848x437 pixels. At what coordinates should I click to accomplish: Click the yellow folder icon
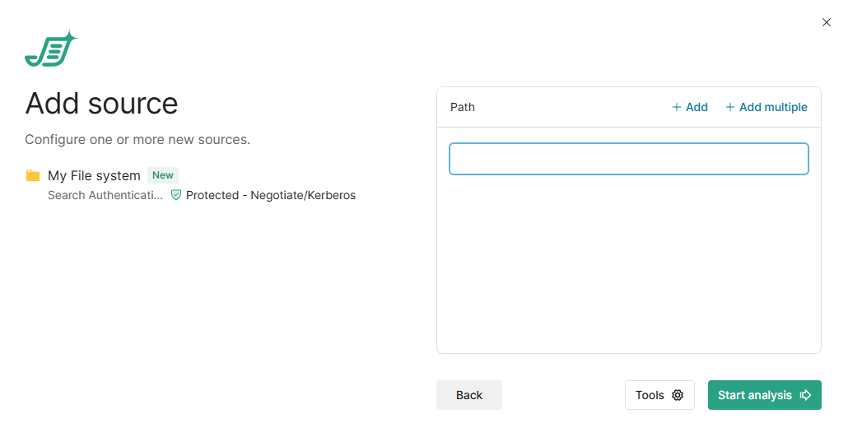[x=33, y=175]
